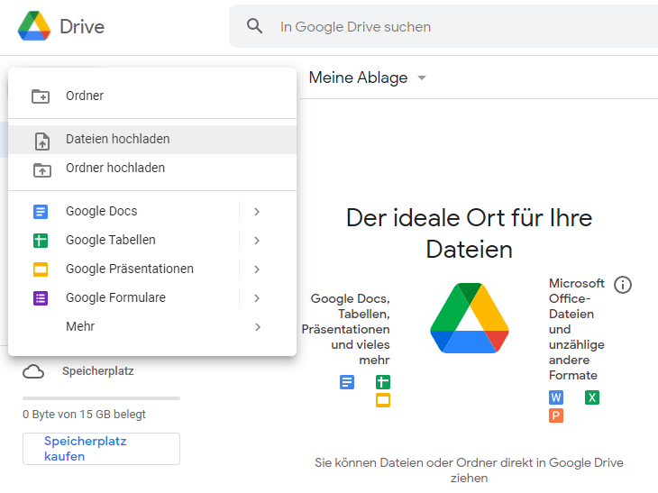Viewport: 658px width, 493px height.
Task: Expand the Google Formulare submenu arrow
Action: coord(257,298)
